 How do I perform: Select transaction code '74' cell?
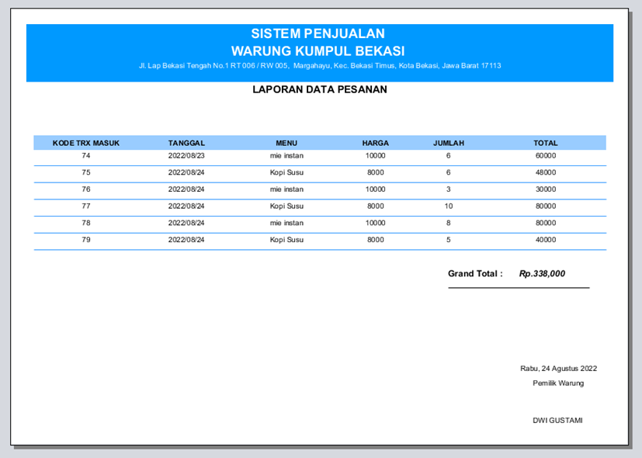click(86, 155)
